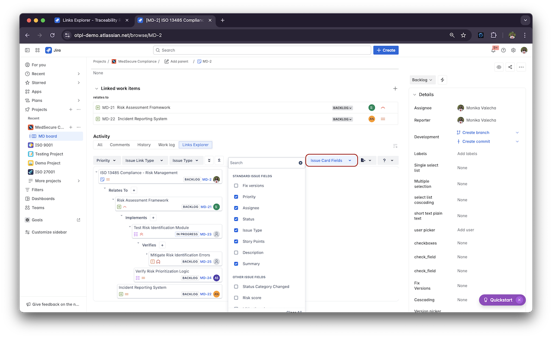Open the Backlog status dropdown
This screenshot has width=552, height=338.
pos(422,80)
